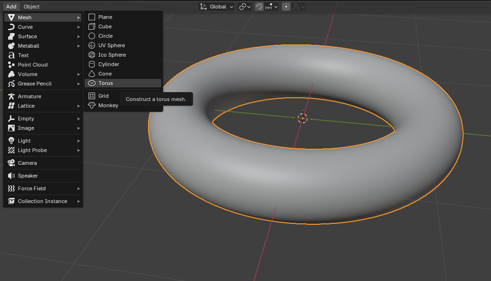The width and height of the screenshot is (491, 281).
Task: Click the 3D cursor at the torus center
Action: pyautogui.click(x=303, y=118)
